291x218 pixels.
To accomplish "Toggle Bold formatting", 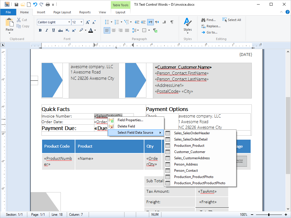I will click(40, 30).
